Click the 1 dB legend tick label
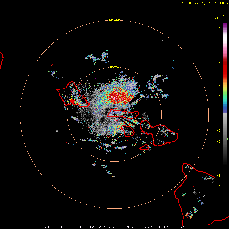The width and height of the screenshot is (229, 229). click(220, 96)
